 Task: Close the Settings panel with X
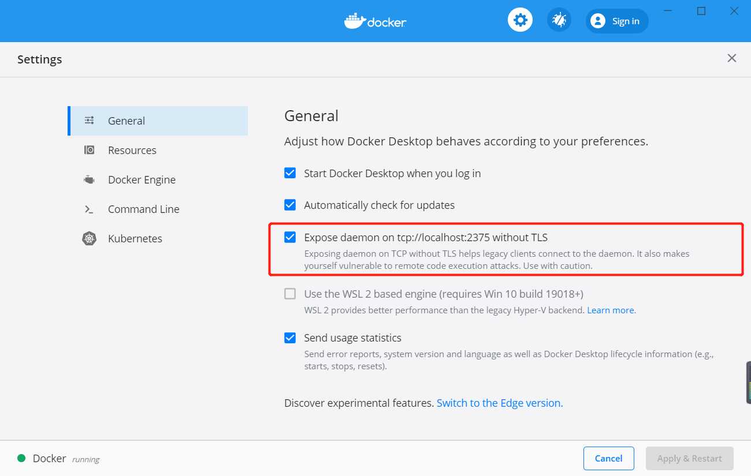732,58
